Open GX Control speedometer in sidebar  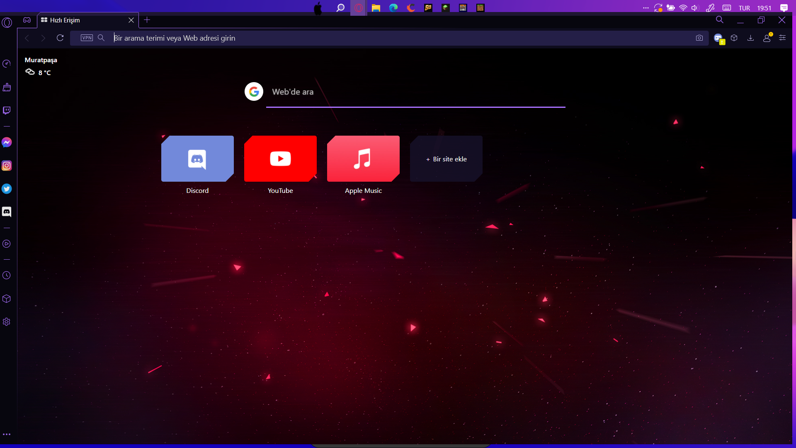(x=7, y=63)
